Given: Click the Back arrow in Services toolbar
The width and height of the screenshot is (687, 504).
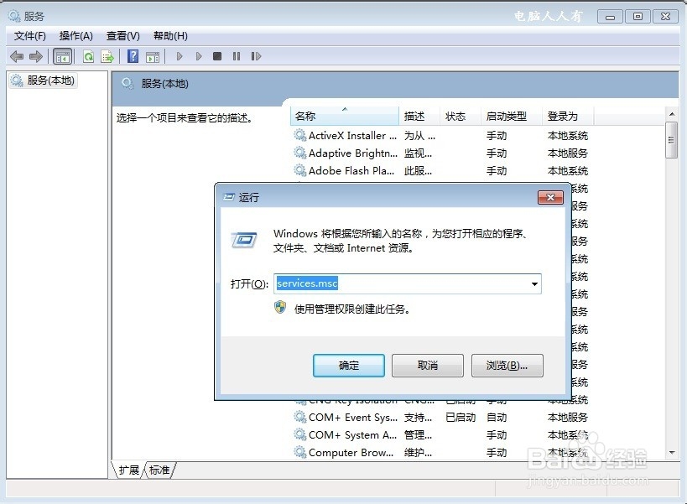Looking at the screenshot, I should pos(17,56).
